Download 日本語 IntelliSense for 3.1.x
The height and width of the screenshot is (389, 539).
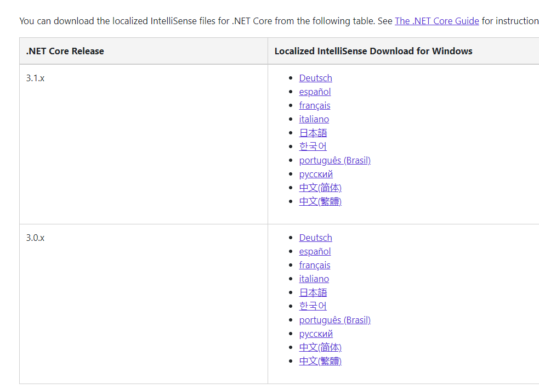pos(313,133)
